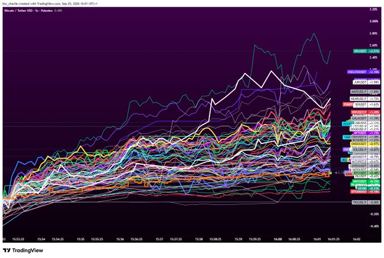This screenshot has height=258, width=384.
Task: Click the red PUMP label beside SEIUSDT
Action: click(348, 104)
